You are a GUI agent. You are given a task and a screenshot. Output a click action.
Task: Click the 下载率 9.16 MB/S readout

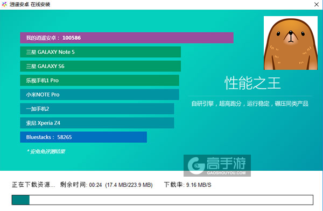pos(188,185)
